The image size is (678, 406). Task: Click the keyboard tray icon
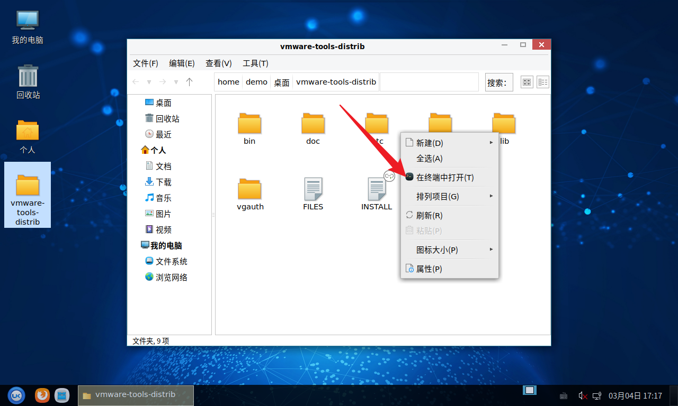[x=564, y=395]
